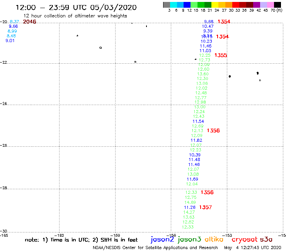The height and width of the screenshot is (251, 286).
Task: Click the red '1355' time label
Action: pyautogui.click(x=221, y=55)
